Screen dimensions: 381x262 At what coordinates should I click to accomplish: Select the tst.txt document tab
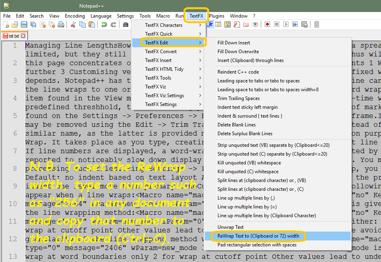click(x=14, y=36)
